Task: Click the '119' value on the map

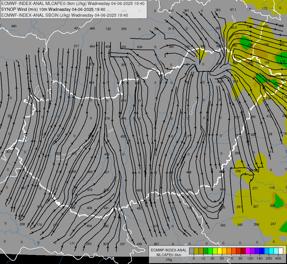Action: click(272, 188)
